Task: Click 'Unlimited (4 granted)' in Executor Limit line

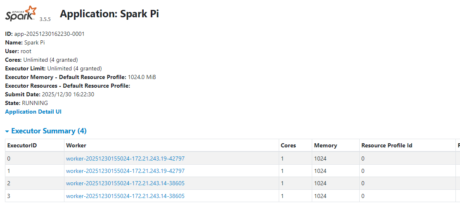Action: (74, 68)
